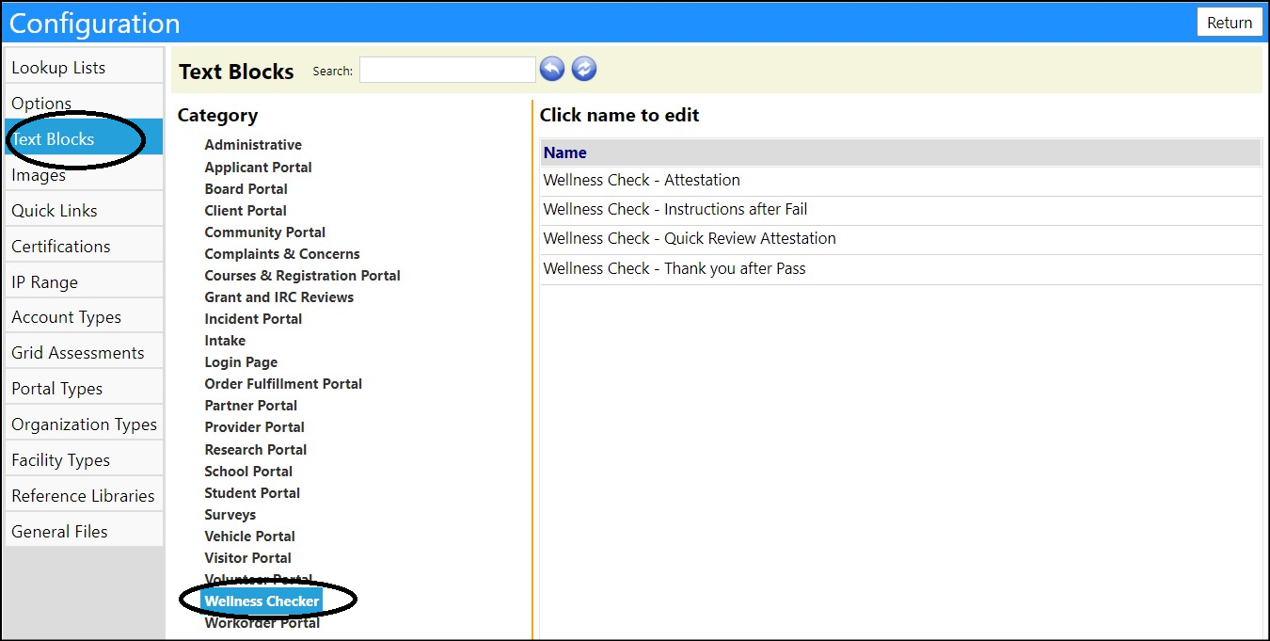Choose Workorder Portal category
The image size is (1270, 641).
coord(262,622)
